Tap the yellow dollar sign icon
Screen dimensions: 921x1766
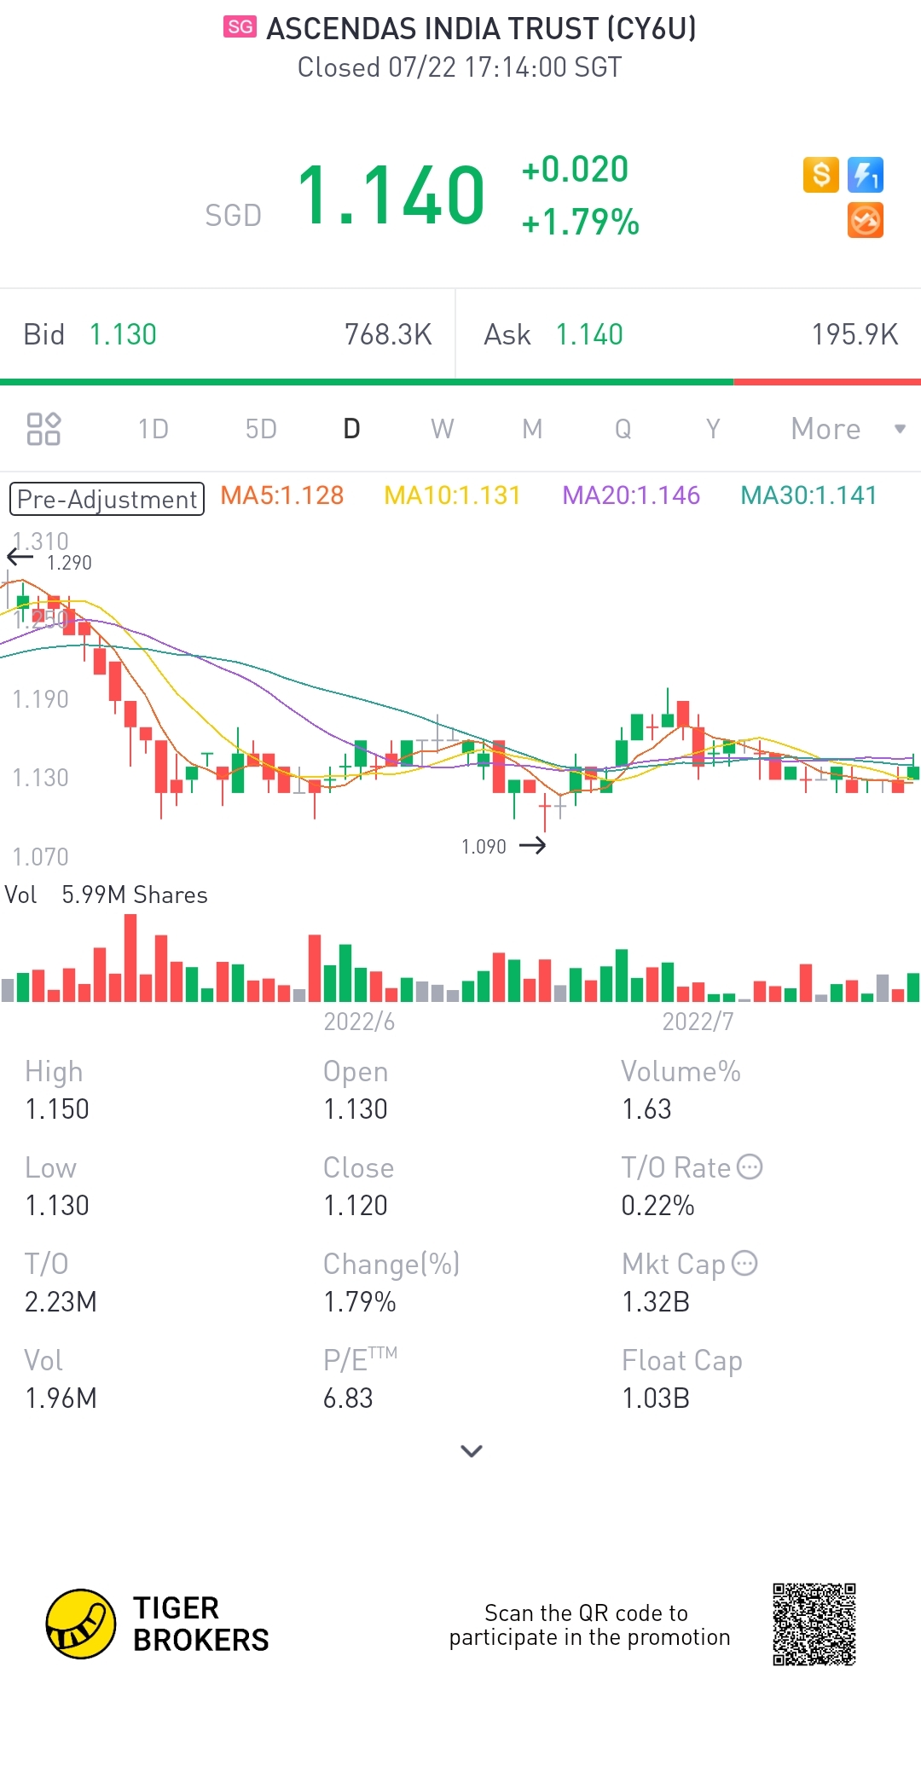pyautogui.click(x=821, y=175)
